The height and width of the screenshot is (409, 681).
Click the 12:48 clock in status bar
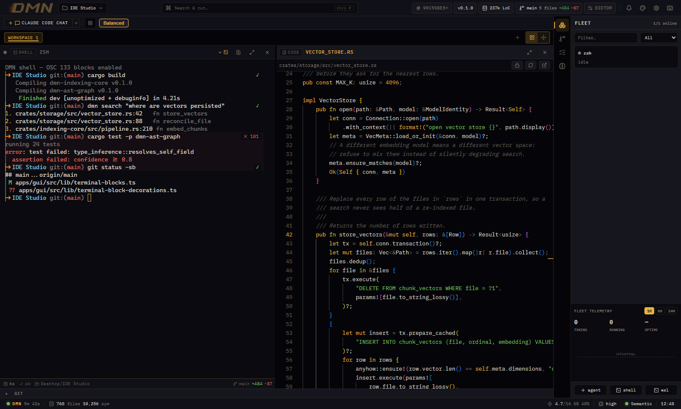(x=667, y=404)
